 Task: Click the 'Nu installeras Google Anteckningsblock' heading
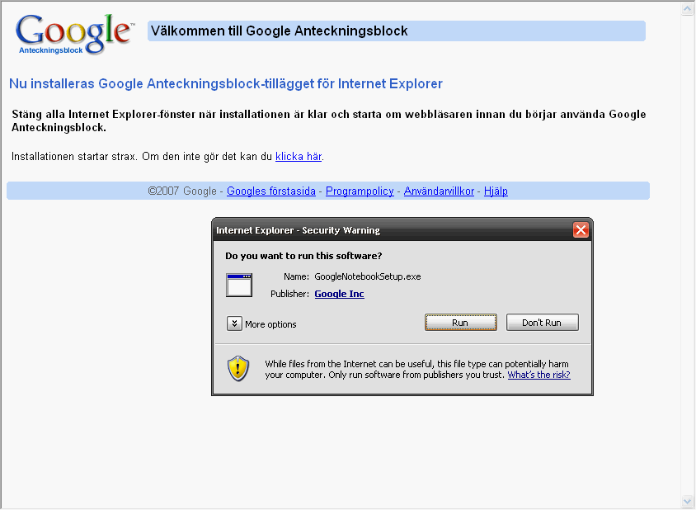[225, 83]
